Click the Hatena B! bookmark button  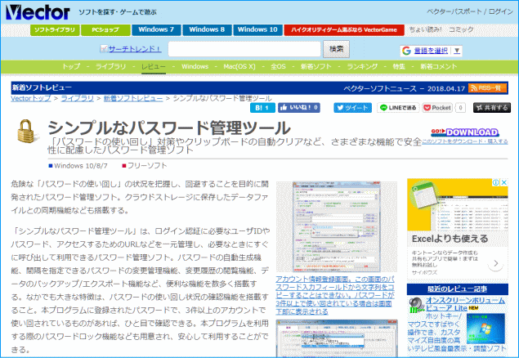[262, 108]
